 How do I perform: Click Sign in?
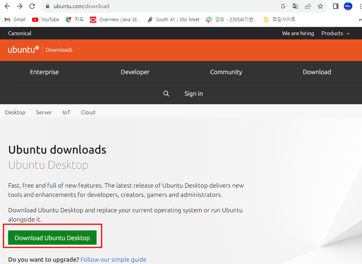(x=194, y=94)
